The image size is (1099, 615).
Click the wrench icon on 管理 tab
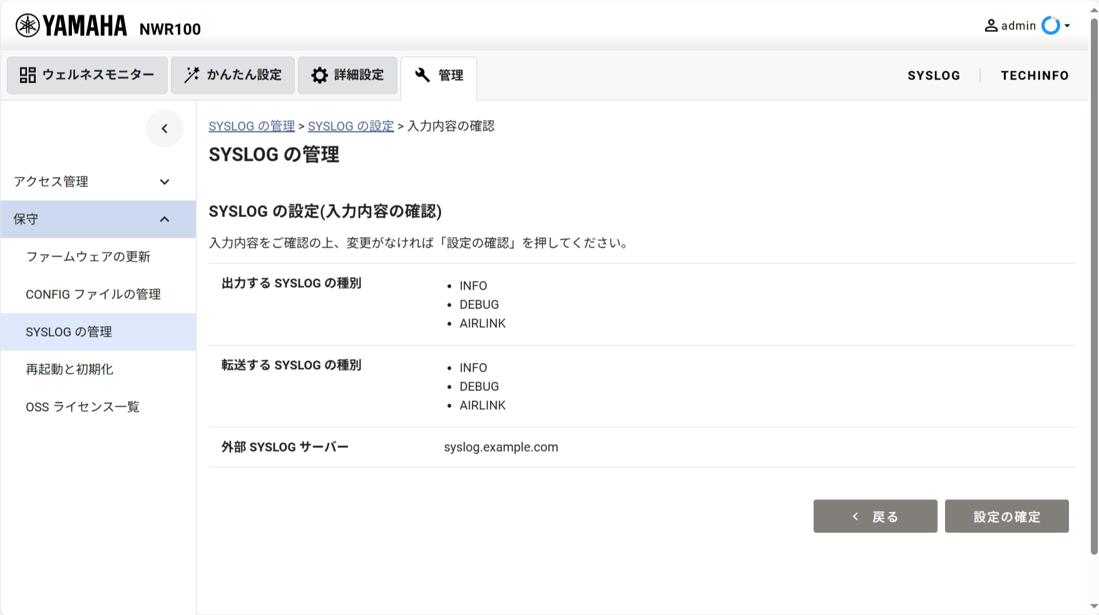point(422,75)
